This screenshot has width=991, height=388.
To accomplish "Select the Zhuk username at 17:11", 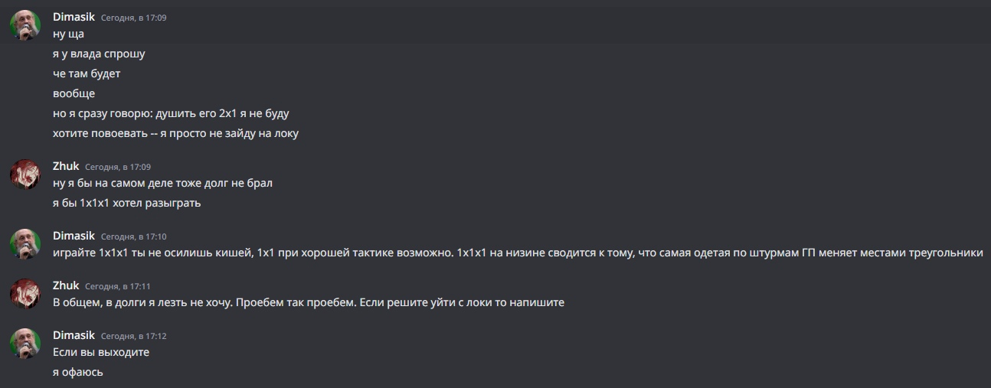I will 66,285.
